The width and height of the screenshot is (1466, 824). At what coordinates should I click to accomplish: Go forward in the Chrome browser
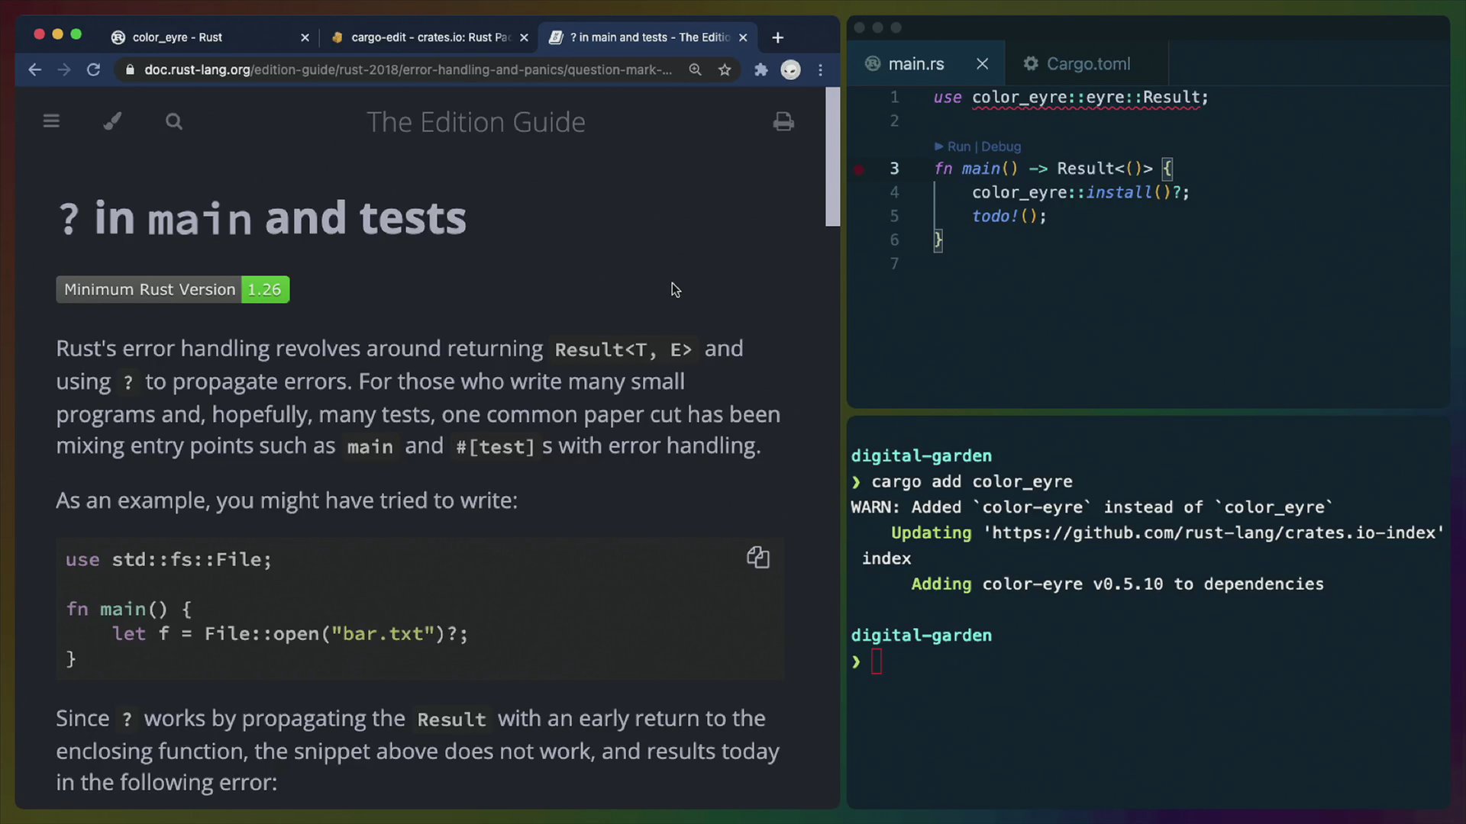tap(64, 69)
